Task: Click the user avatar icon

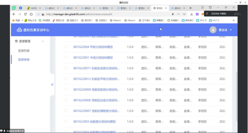Action: coord(213,30)
